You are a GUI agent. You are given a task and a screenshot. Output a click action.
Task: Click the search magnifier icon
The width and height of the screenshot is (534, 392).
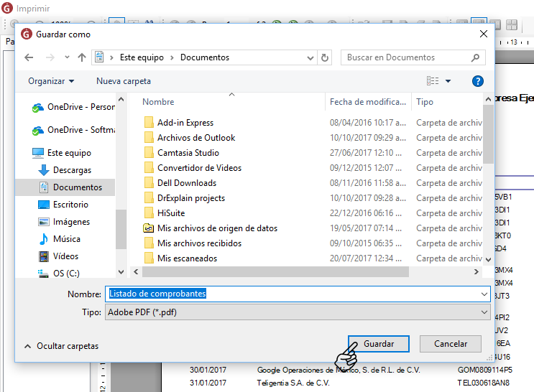[x=475, y=57]
